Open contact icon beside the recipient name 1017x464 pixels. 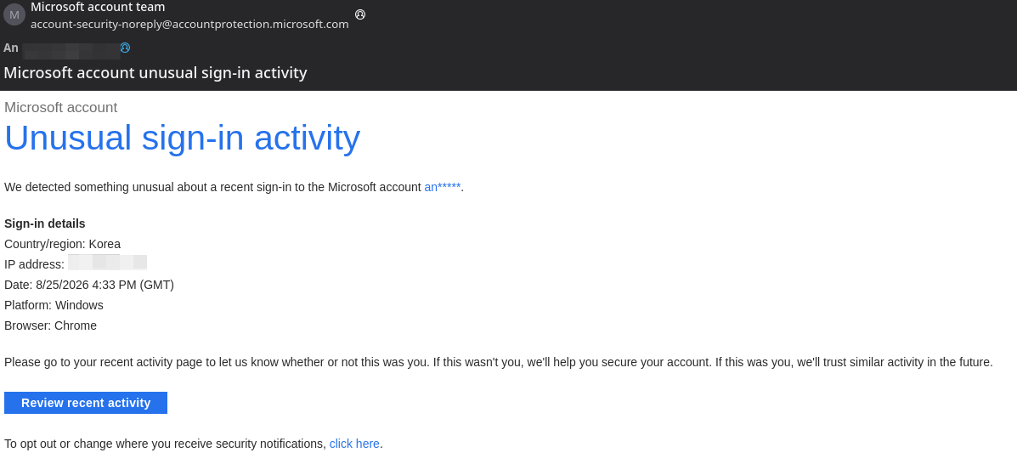[x=125, y=48]
